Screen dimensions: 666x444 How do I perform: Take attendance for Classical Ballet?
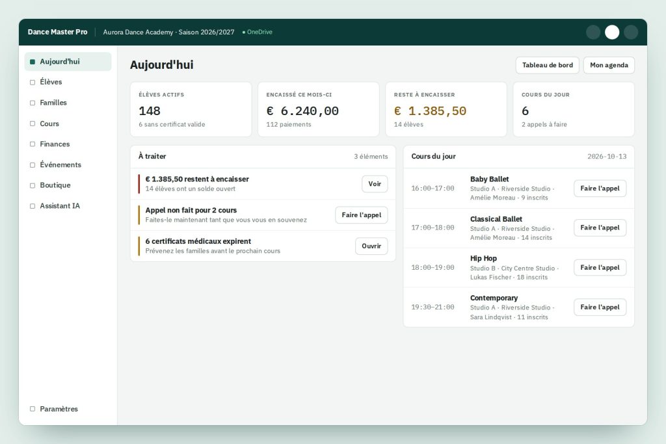(x=600, y=228)
